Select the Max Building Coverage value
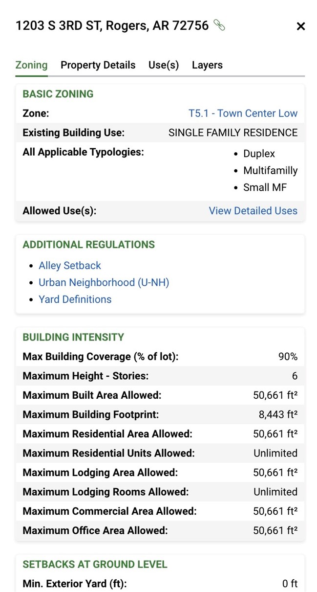This screenshot has width=317, height=592. click(289, 356)
